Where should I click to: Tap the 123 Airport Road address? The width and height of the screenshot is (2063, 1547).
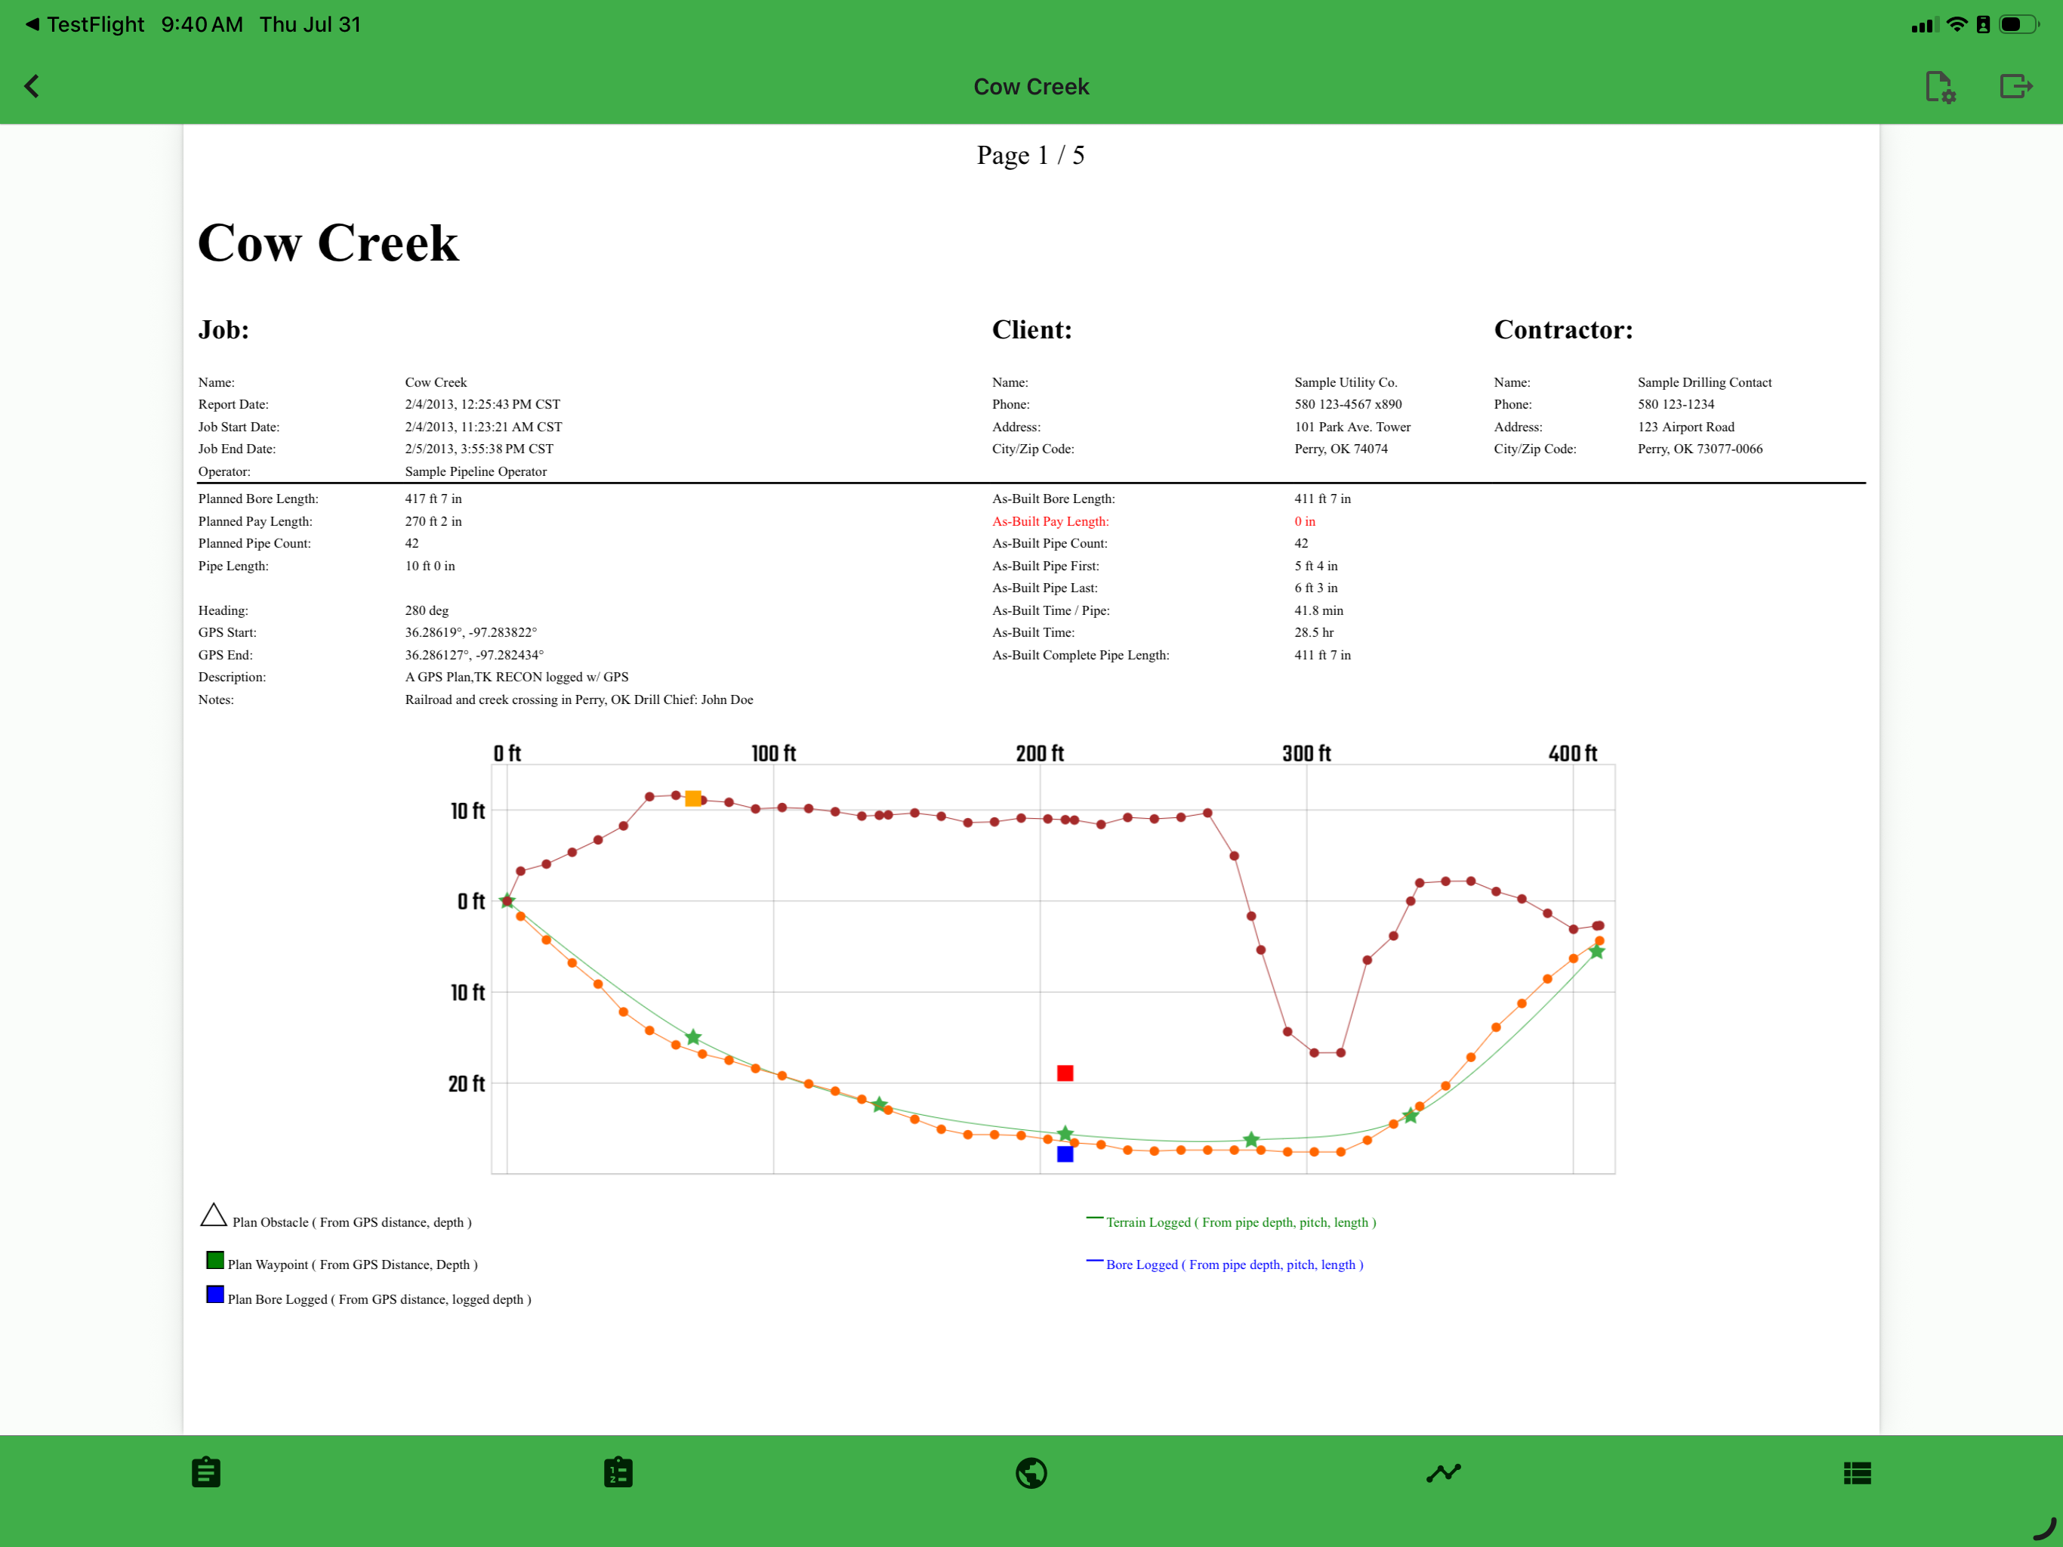click(1686, 428)
